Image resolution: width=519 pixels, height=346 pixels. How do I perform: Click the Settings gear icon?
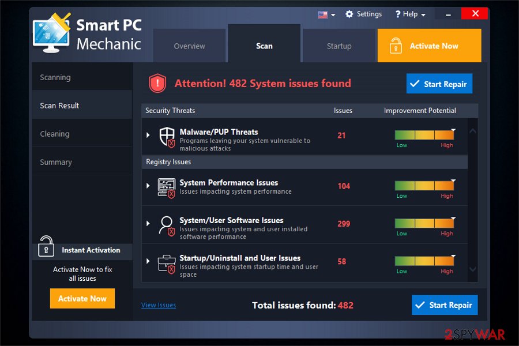coord(349,14)
